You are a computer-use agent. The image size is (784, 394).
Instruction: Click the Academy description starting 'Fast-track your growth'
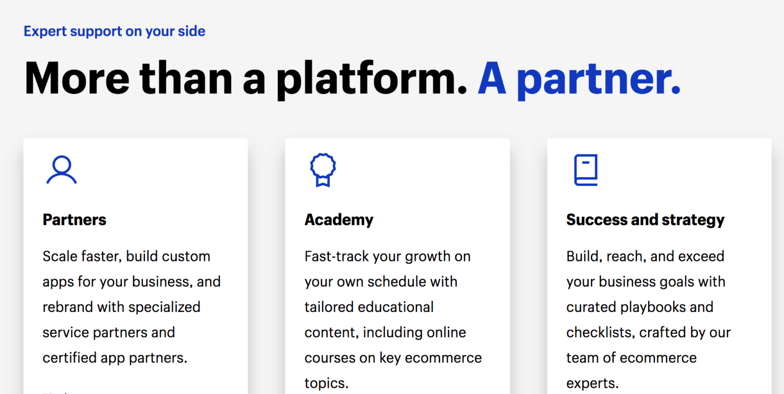pos(393,320)
